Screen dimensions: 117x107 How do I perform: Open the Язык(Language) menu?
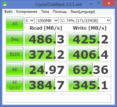point(83,12)
